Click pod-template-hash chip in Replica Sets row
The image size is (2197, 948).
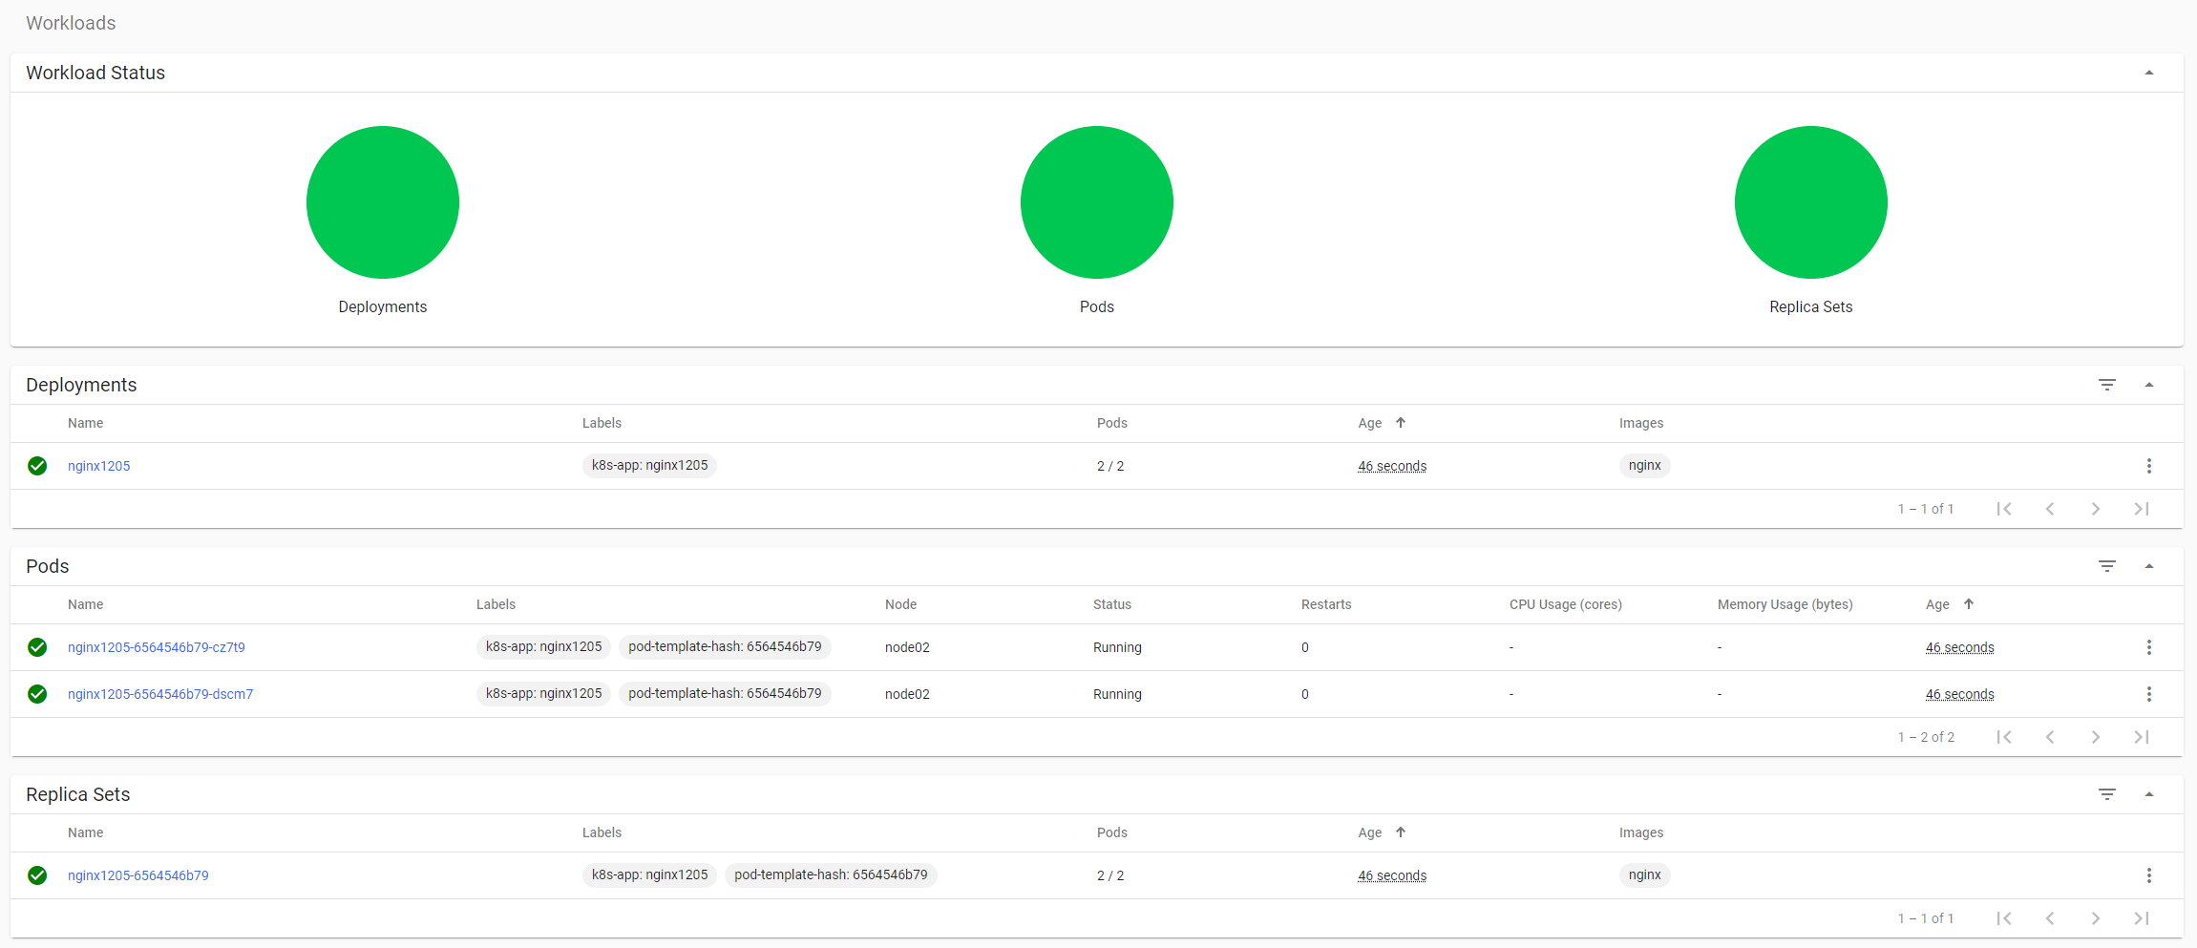pos(832,875)
